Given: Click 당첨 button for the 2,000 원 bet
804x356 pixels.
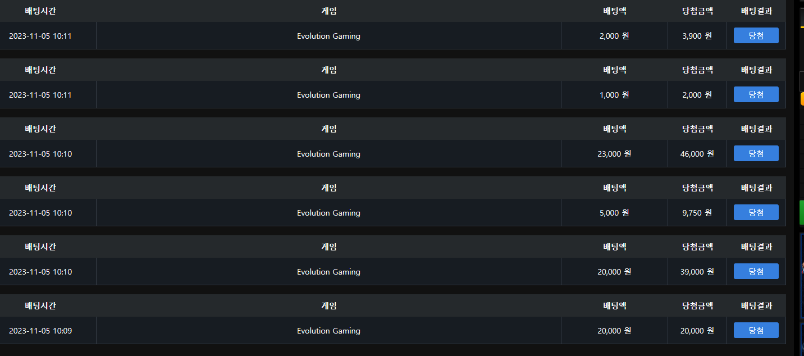Looking at the screenshot, I should 756,35.
